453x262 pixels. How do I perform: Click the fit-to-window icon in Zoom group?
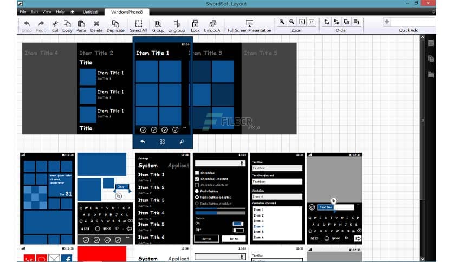(312, 22)
